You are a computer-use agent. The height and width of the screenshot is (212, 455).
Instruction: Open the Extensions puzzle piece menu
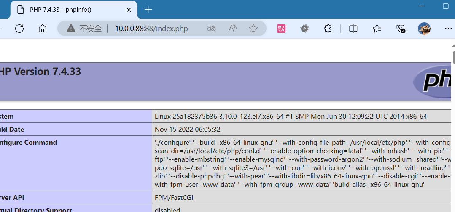point(328,29)
